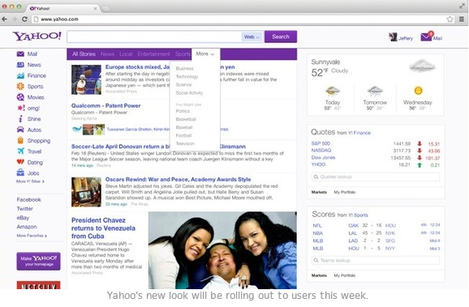The width and height of the screenshot is (469, 307).
Task: Expand the Web search type dropdown
Action: point(252,37)
